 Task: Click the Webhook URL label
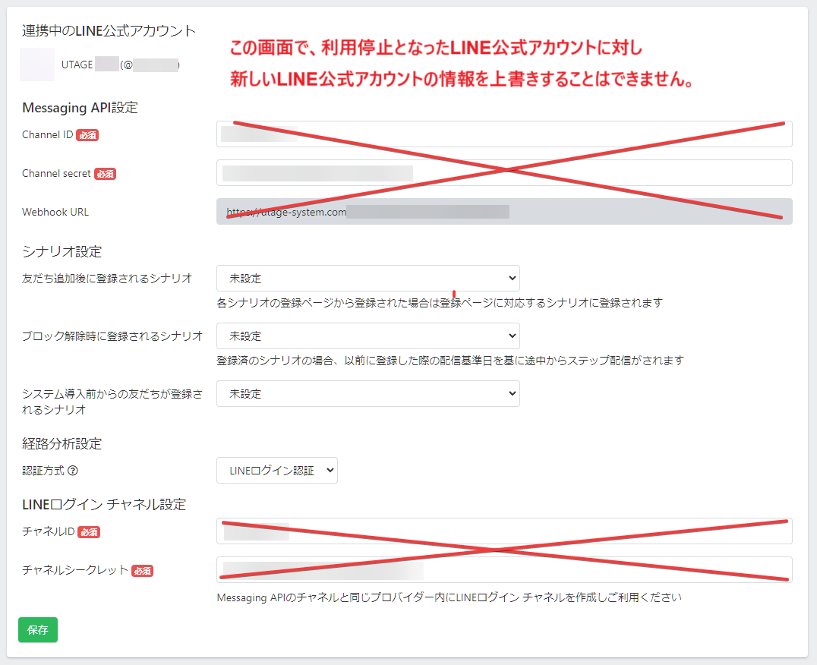coord(55,212)
